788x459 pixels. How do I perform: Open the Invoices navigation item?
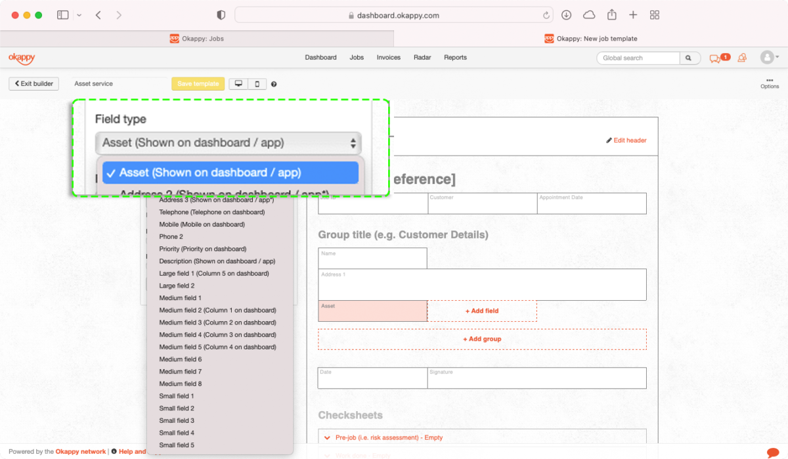(388, 58)
